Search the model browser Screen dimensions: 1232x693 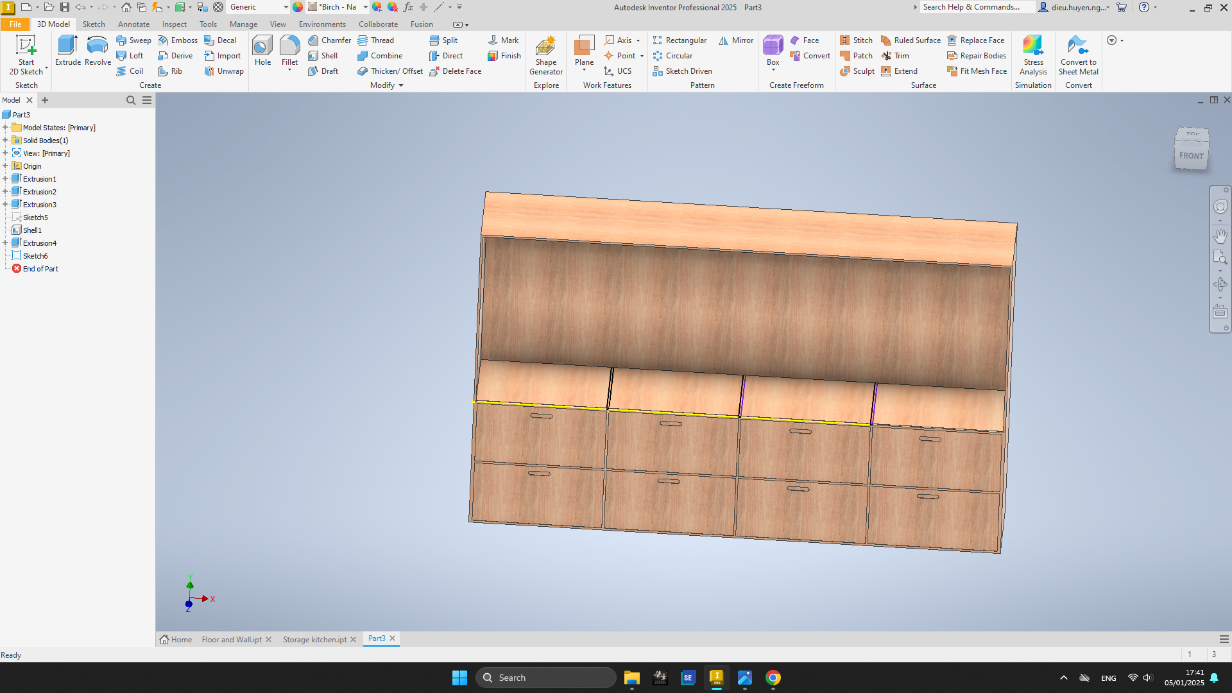tap(131, 100)
